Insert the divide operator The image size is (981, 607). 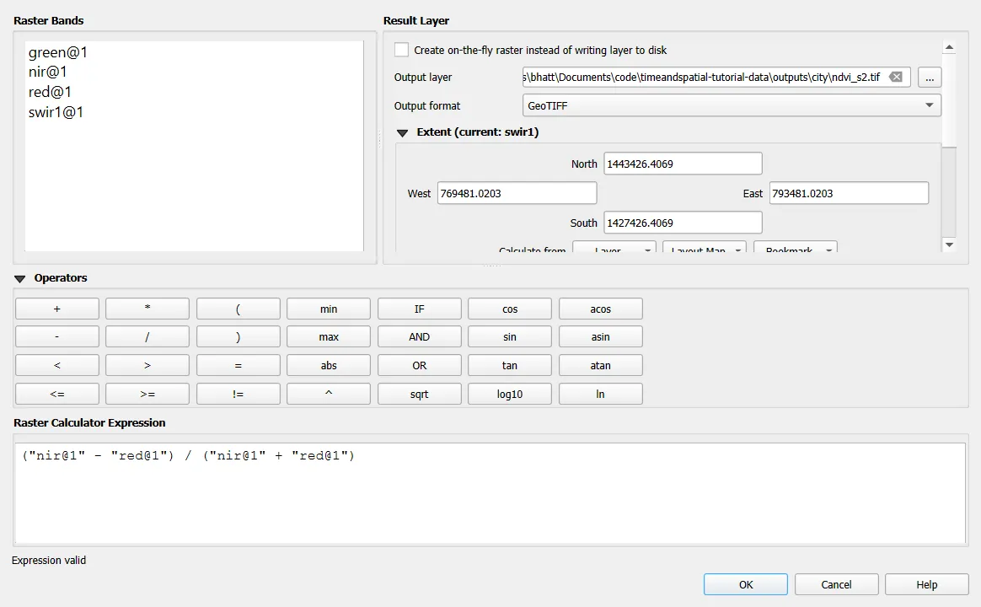[147, 336]
